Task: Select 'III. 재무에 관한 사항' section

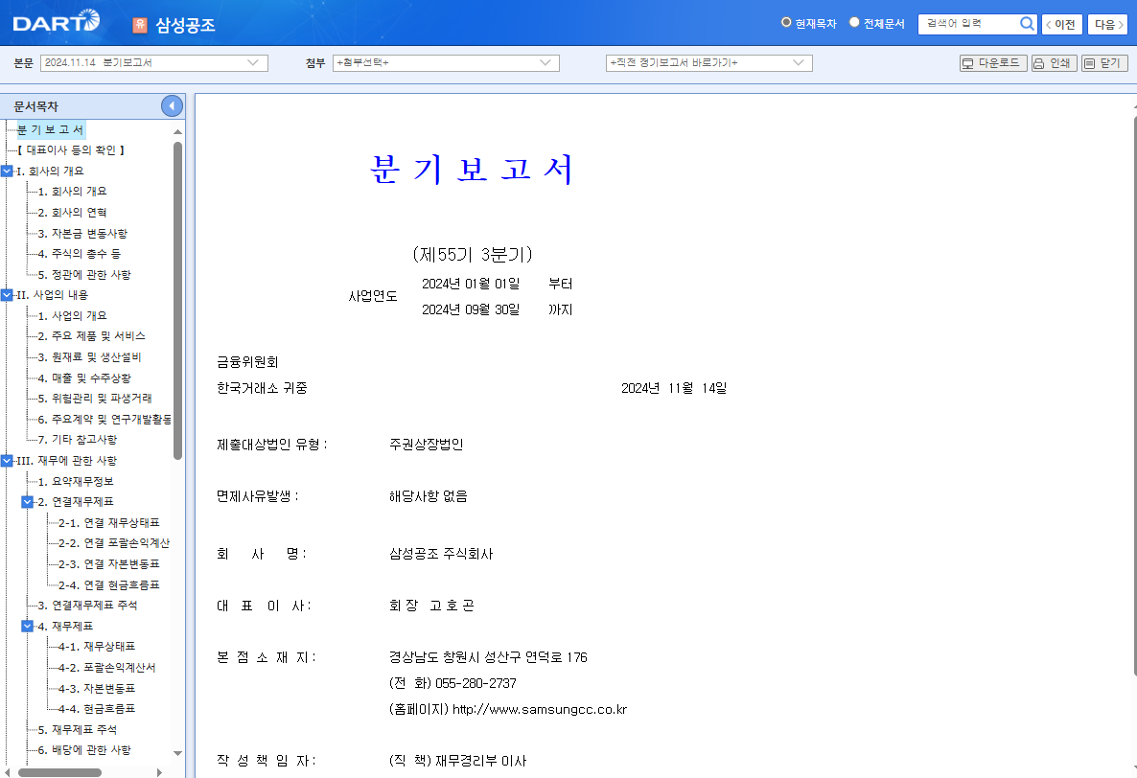Action: point(66,460)
